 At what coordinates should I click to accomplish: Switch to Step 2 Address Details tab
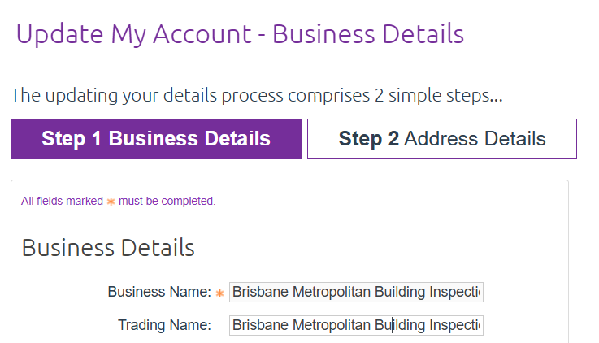point(441,139)
